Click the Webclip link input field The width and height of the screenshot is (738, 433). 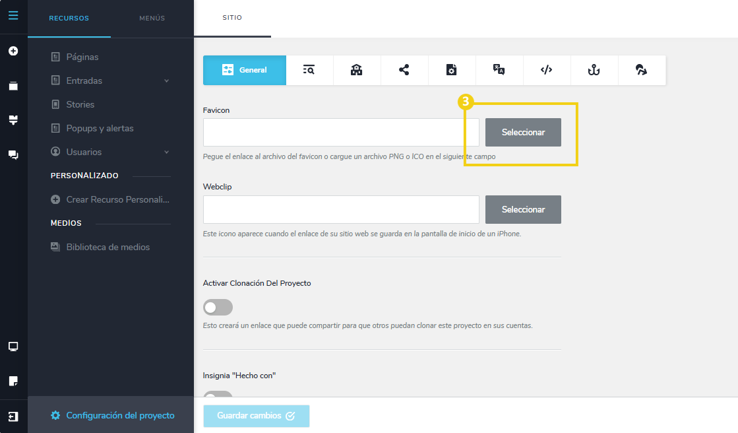click(341, 209)
